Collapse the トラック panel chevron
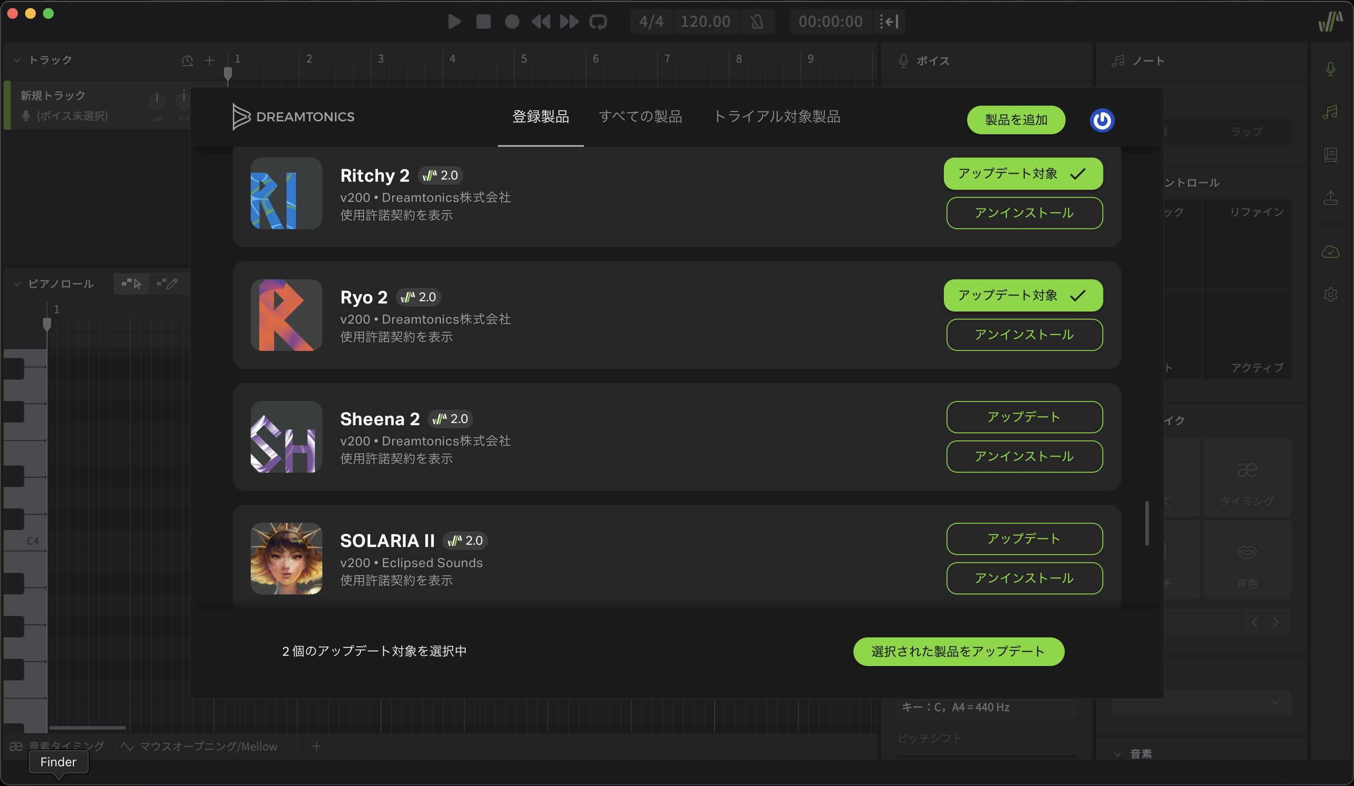The height and width of the screenshot is (786, 1354). pos(17,60)
